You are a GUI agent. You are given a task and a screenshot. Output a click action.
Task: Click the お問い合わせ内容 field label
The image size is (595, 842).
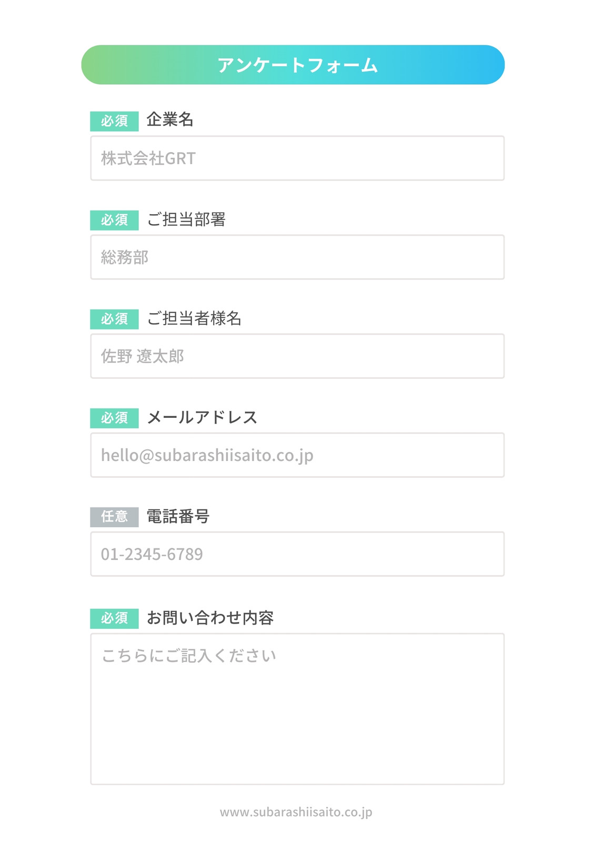click(210, 617)
